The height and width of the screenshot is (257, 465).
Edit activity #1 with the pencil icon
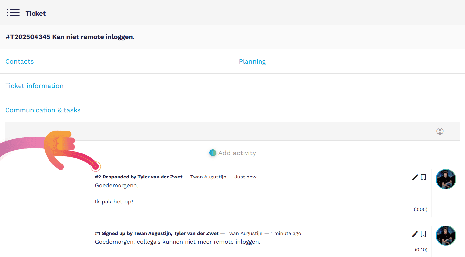415,234
